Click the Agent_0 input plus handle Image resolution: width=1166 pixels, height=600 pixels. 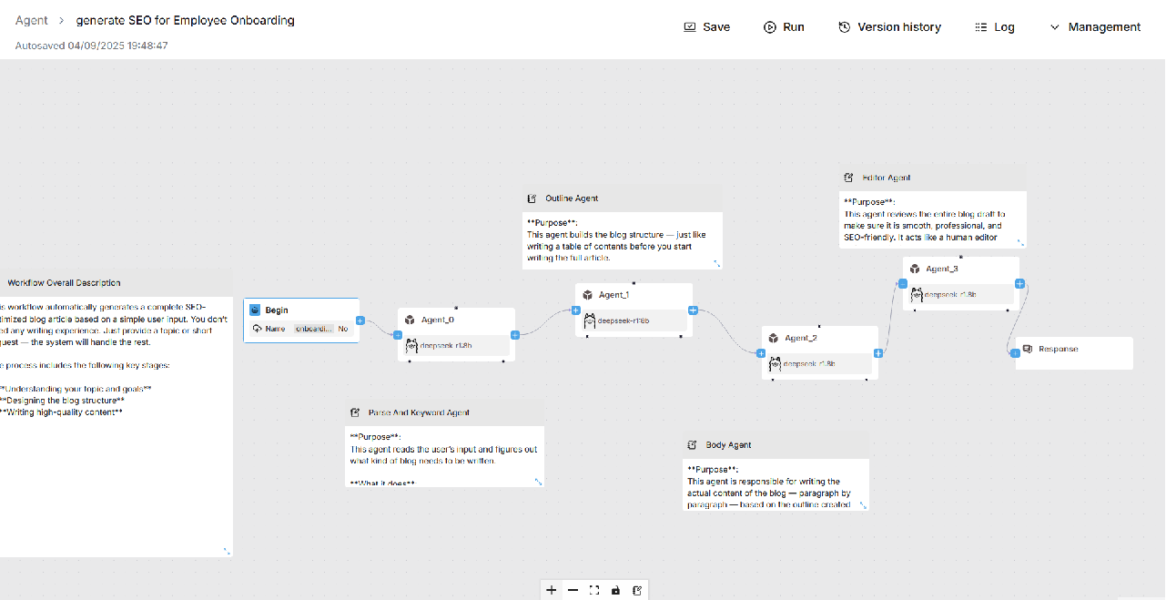[398, 335]
